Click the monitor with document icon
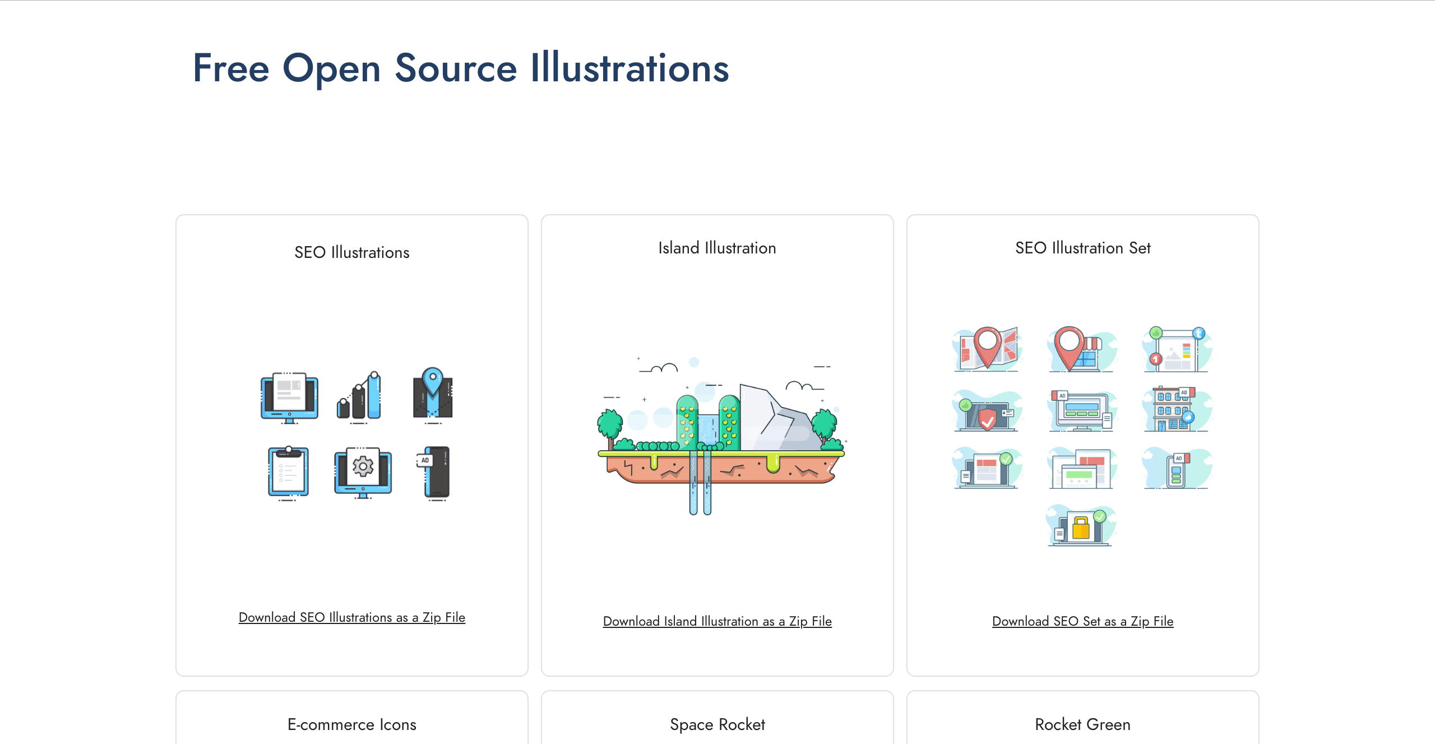Viewport: 1435px width, 744px height. click(289, 397)
